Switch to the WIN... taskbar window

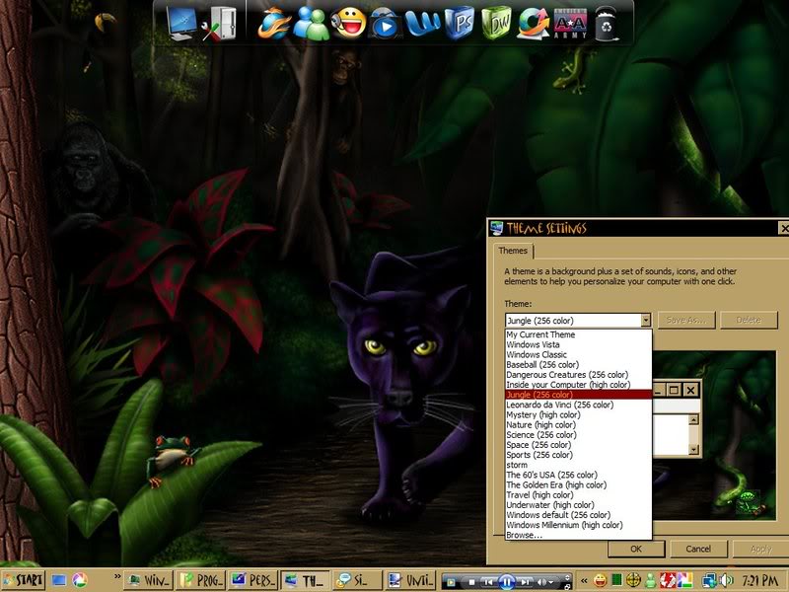pyautogui.click(x=149, y=580)
